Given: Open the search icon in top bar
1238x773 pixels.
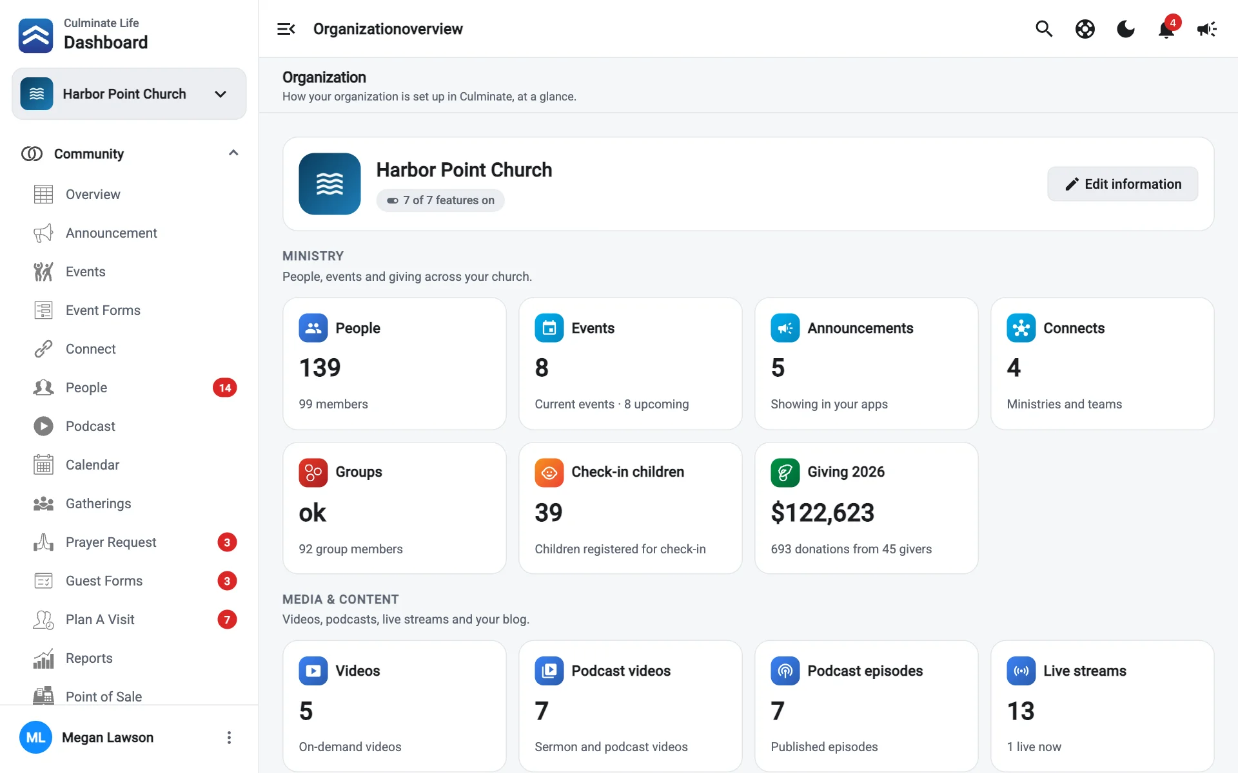Looking at the screenshot, I should (x=1044, y=29).
